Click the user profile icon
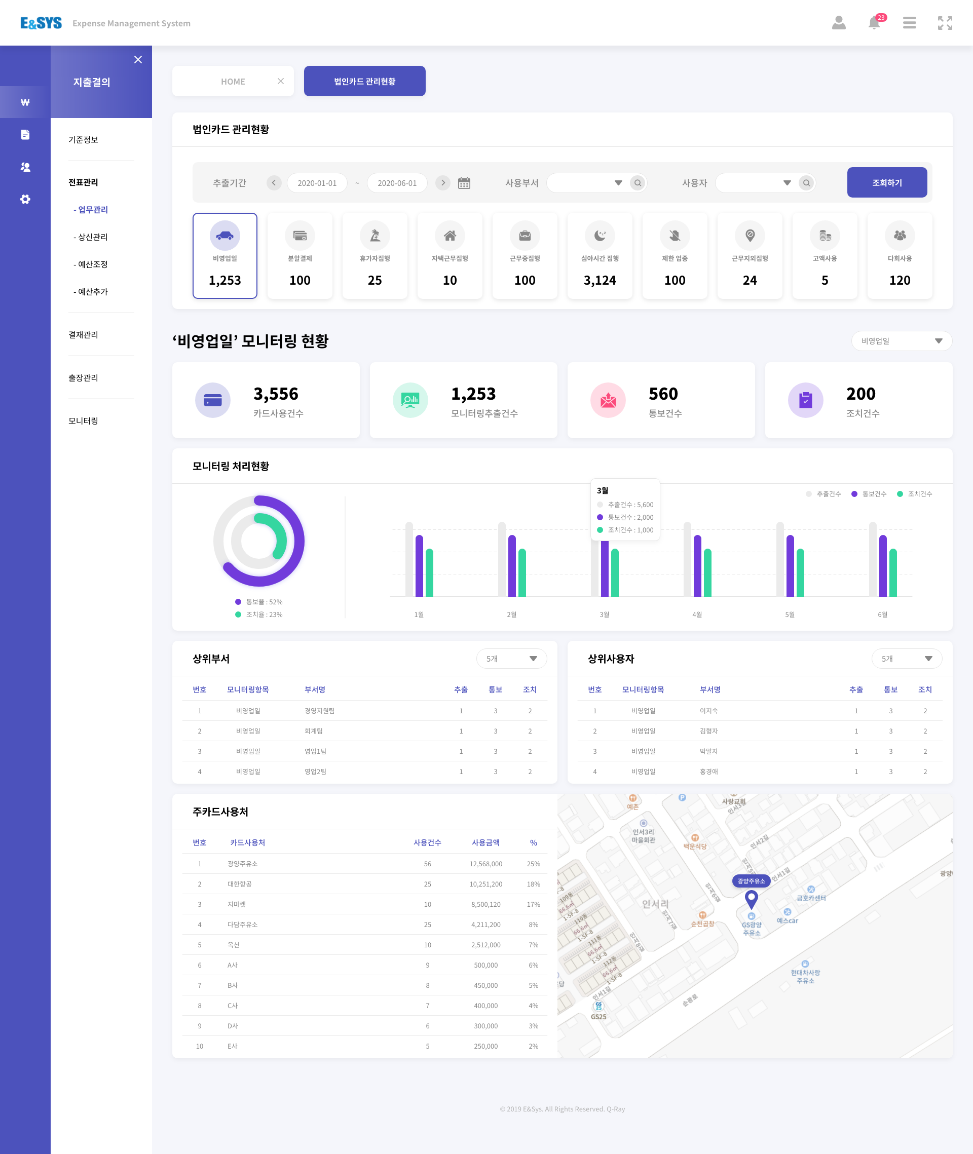973x1154 pixels. pyautogui.click(x=838, y=23)
